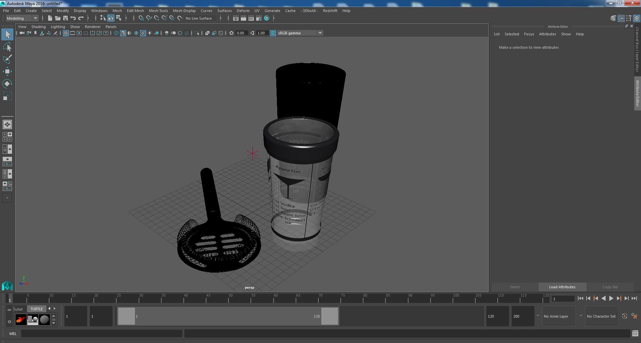Open the Hypershade teal icon
The height and width of the screenshot is (343, 641).
pyautogui.click(x=267, y=18)
